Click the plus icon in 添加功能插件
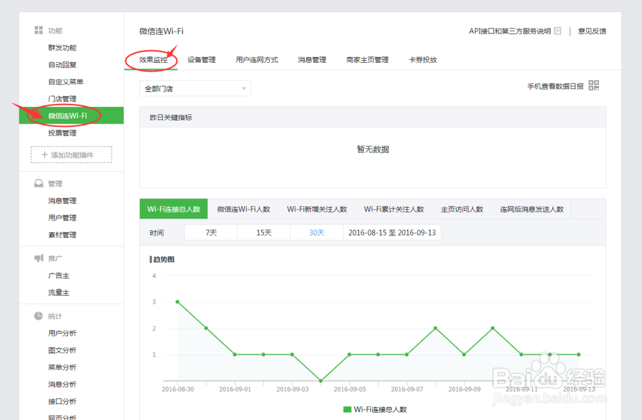This screenshot has height=420, width=642. pyautogui.click(x=45, y=155)
